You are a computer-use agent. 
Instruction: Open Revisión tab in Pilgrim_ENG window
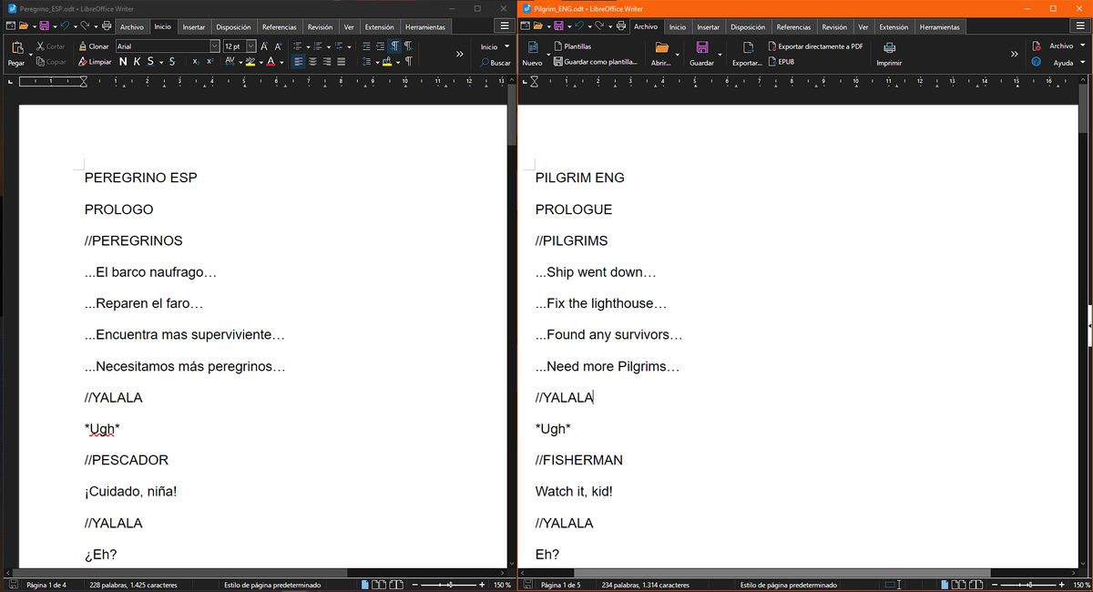click(x=834, y=27)
